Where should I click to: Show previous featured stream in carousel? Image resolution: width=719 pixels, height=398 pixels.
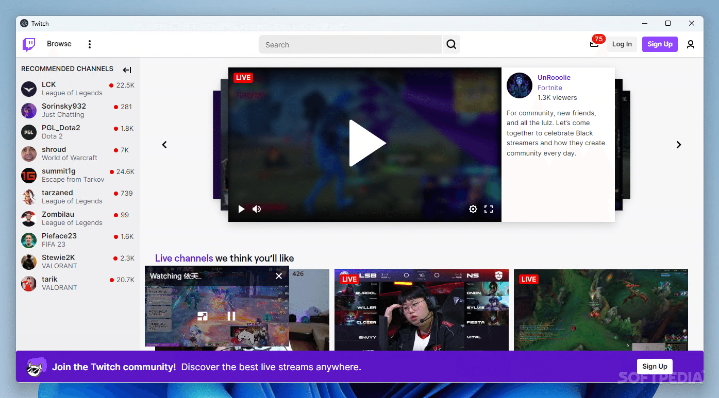(164, 145)
